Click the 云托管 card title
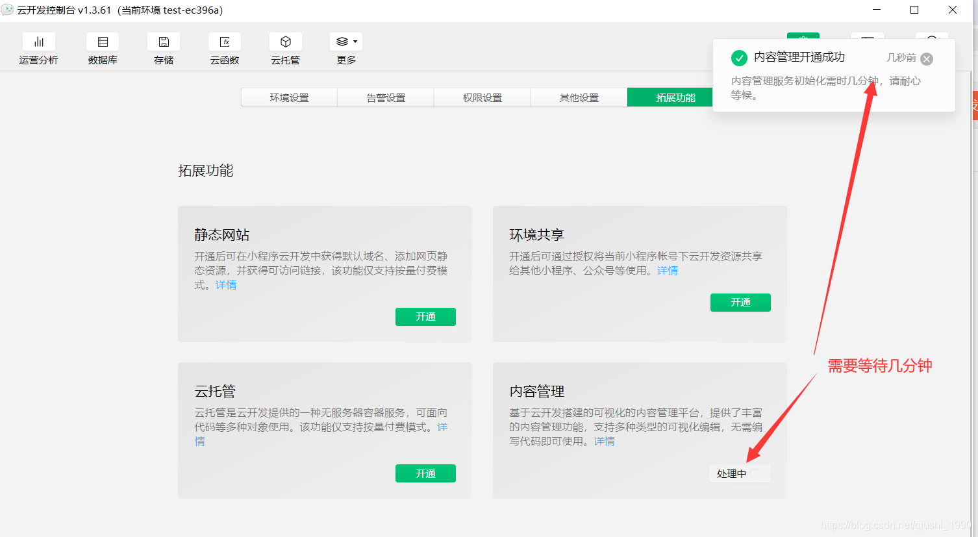 click(215, 392)
